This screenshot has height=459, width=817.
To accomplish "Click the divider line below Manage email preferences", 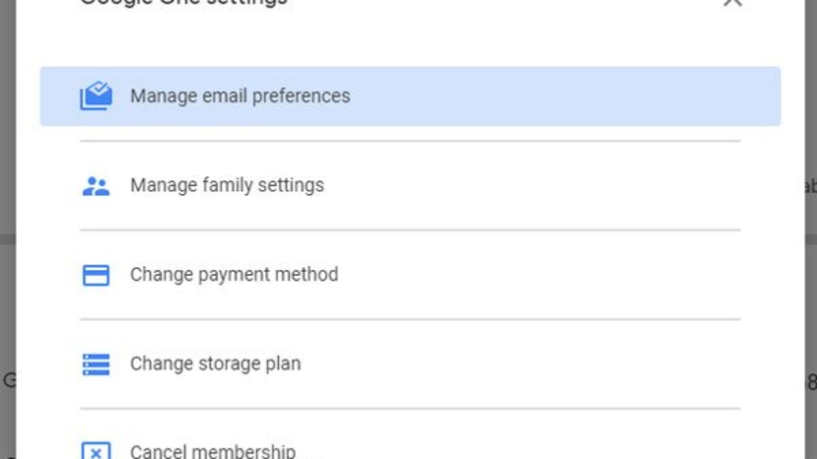I will pos(410,141).
